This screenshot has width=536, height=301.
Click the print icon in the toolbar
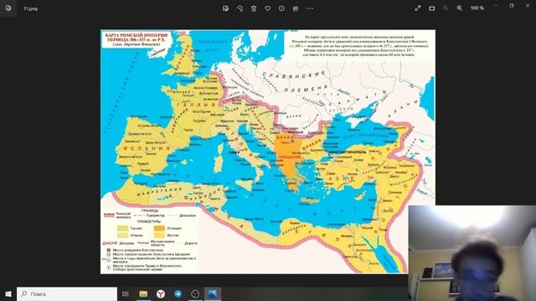point(296,8)
